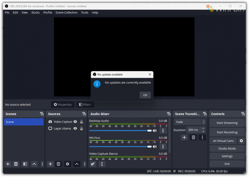Image resolution: width=249 pixels, height=177 pixels.
Task: Open Desktop Audio options menu dots
Action: tap(163, 131)
